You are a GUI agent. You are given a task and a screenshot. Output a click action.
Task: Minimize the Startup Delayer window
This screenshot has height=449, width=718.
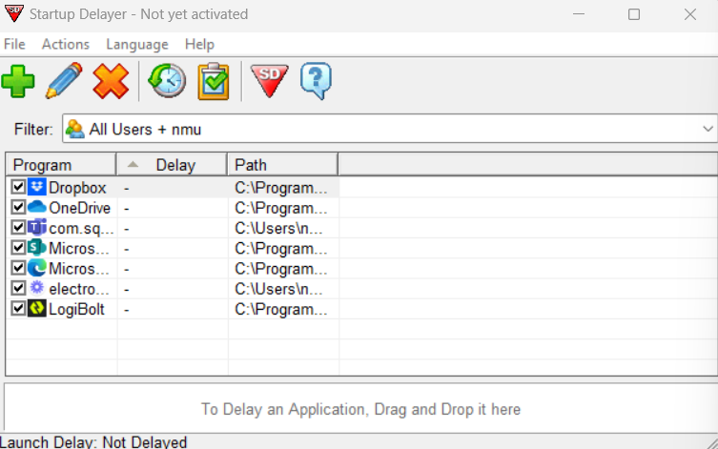click(579, 14)
